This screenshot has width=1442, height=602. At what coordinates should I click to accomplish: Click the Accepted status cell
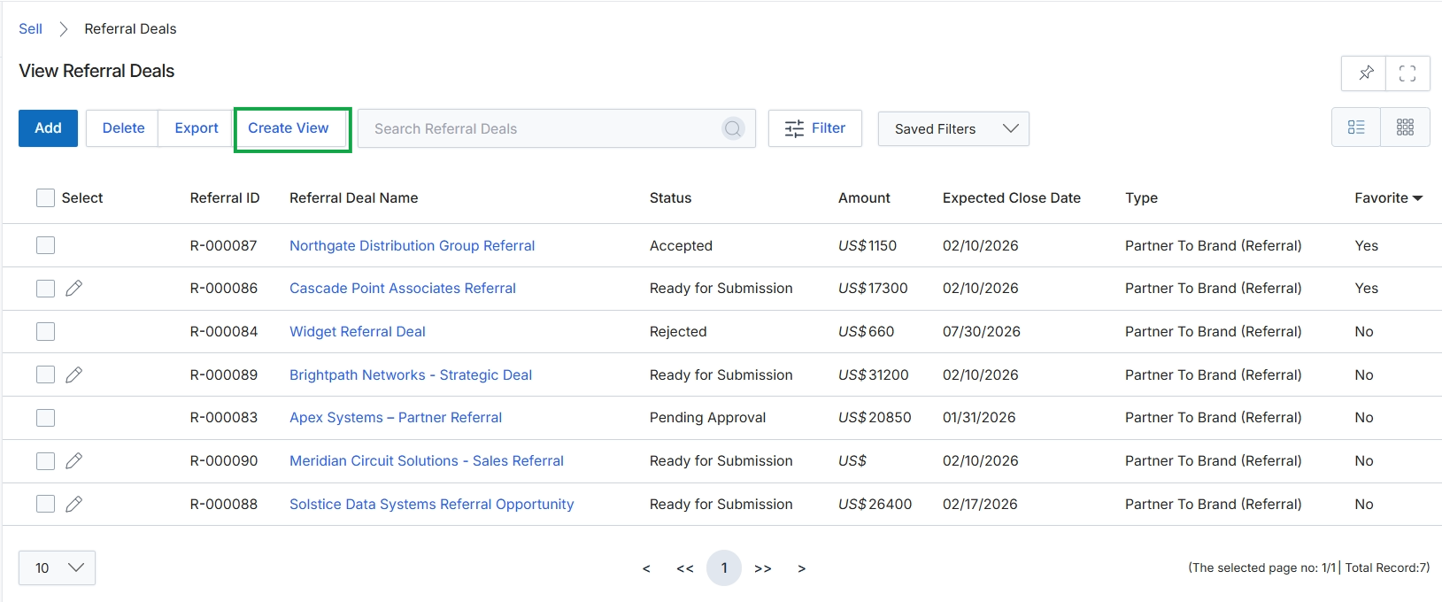681,245
